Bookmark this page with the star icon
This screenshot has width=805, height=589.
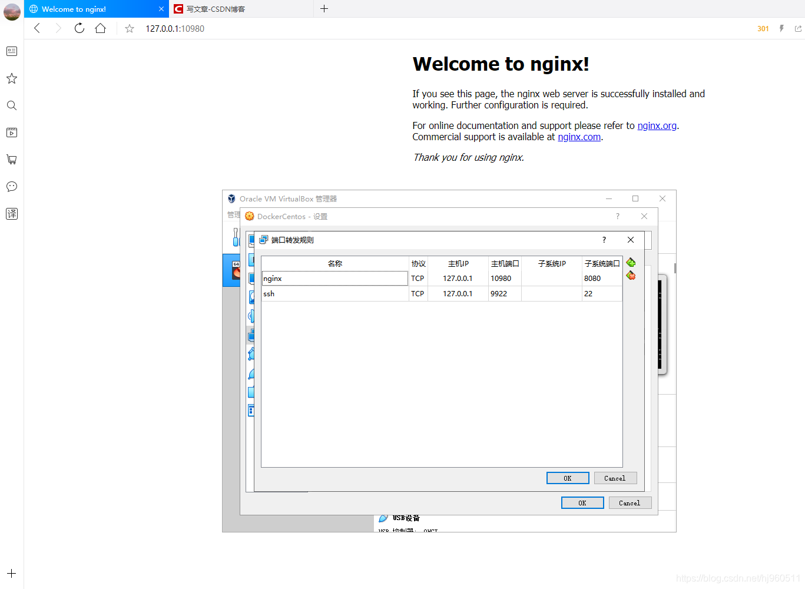(130, 28)
